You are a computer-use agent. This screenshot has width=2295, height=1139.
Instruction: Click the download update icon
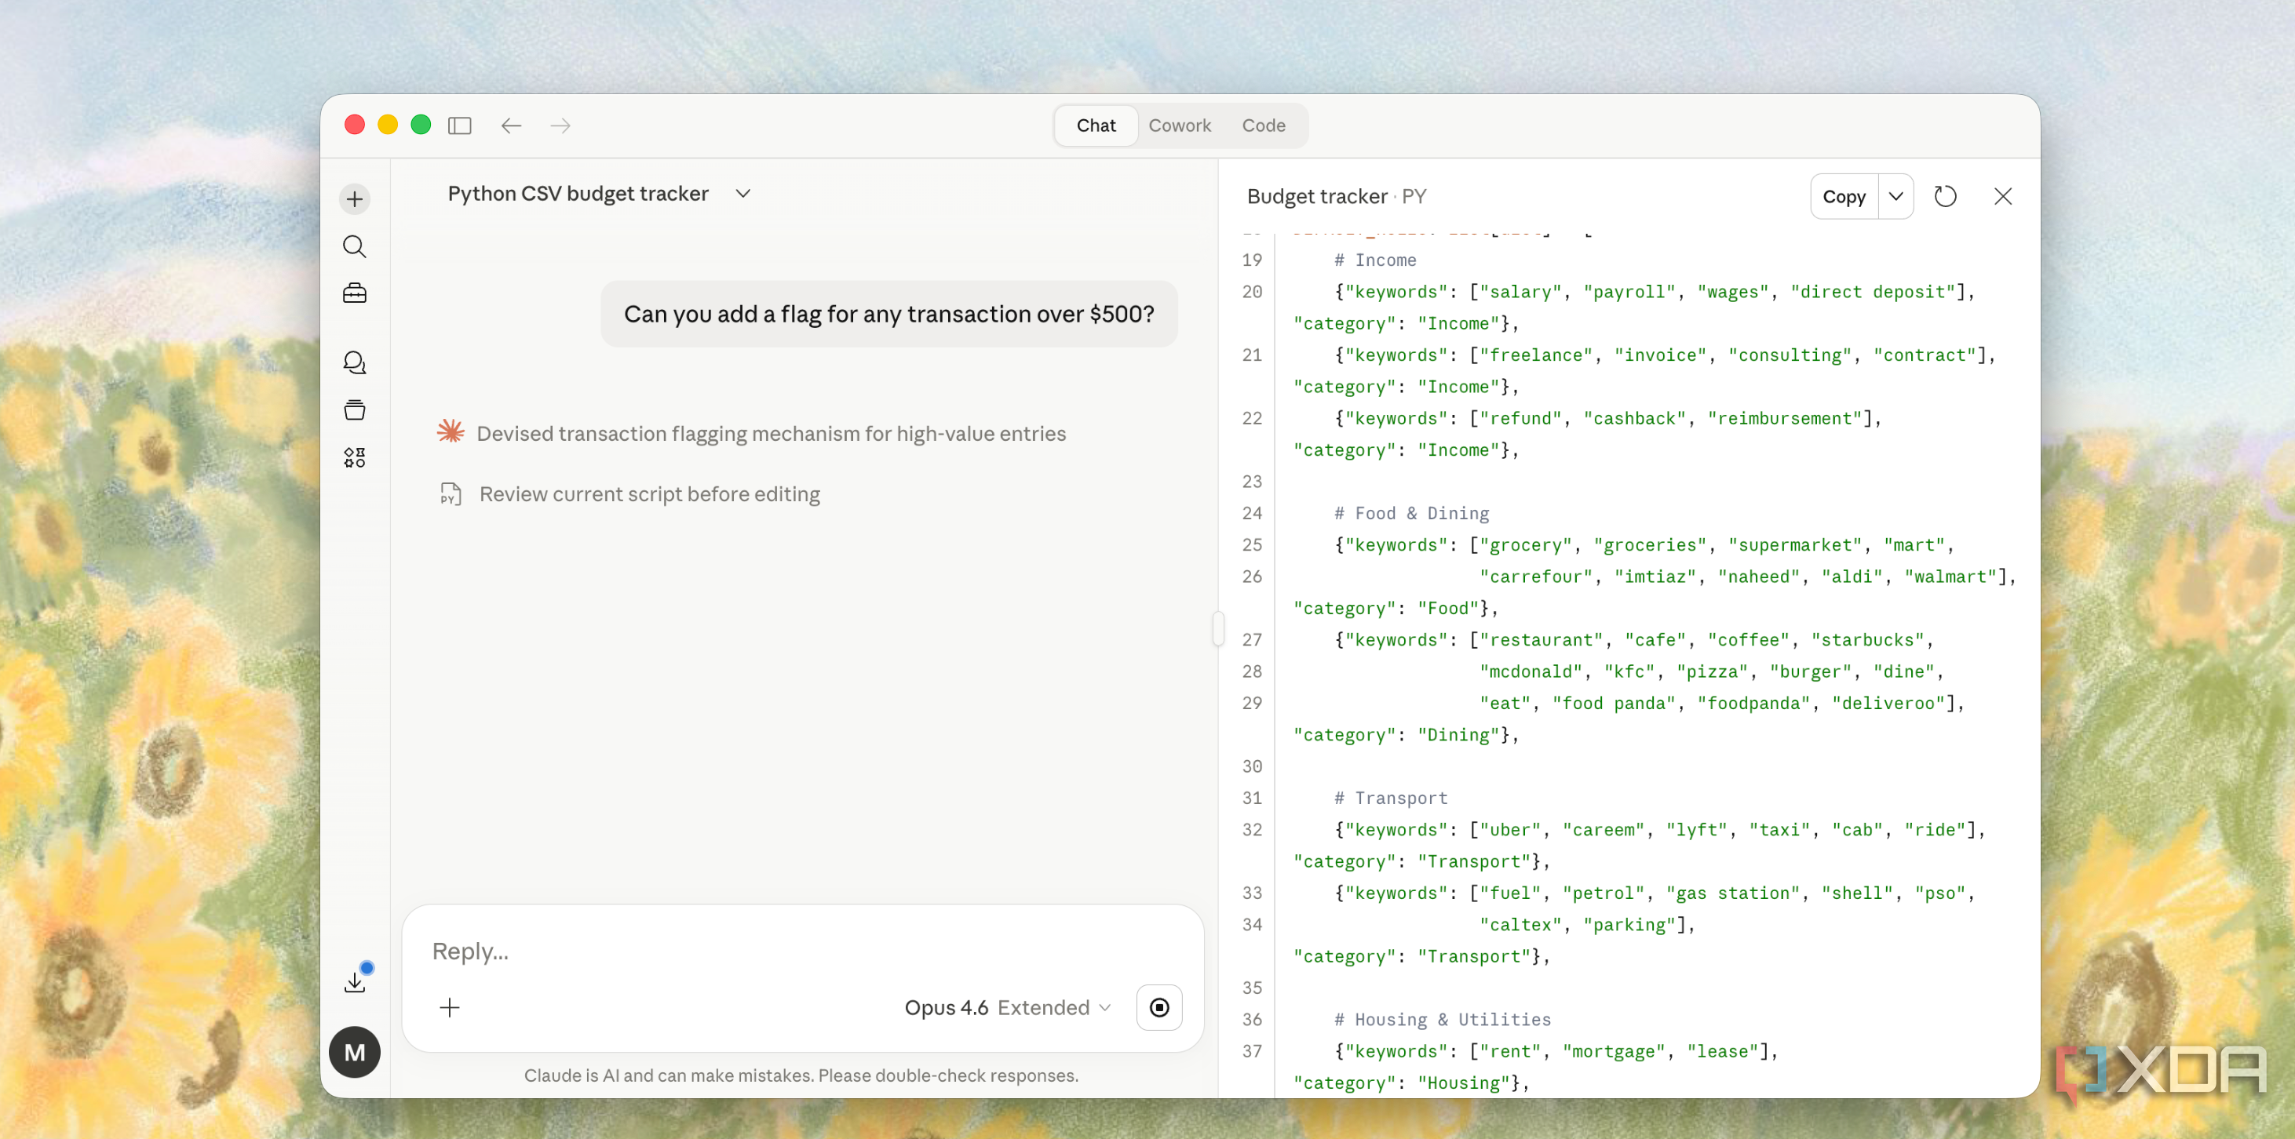[355, 981]
